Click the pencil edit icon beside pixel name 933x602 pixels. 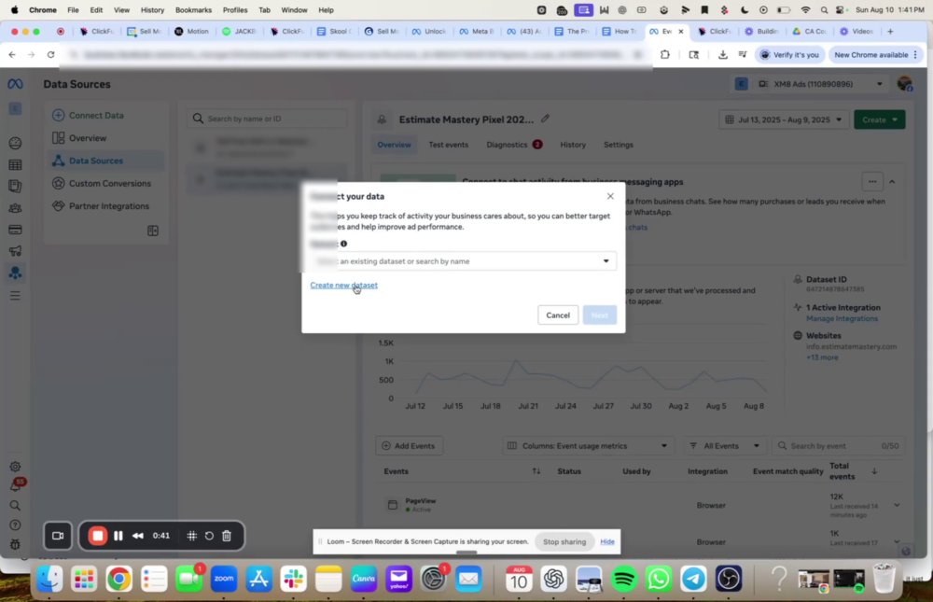click(545, 119)
